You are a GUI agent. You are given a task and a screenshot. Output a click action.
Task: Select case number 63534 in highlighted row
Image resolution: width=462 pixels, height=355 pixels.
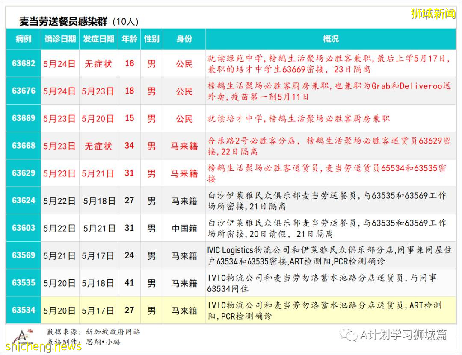24,310
